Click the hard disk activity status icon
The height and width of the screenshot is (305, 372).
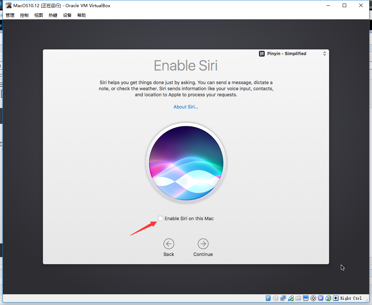[x=268, y=298]
